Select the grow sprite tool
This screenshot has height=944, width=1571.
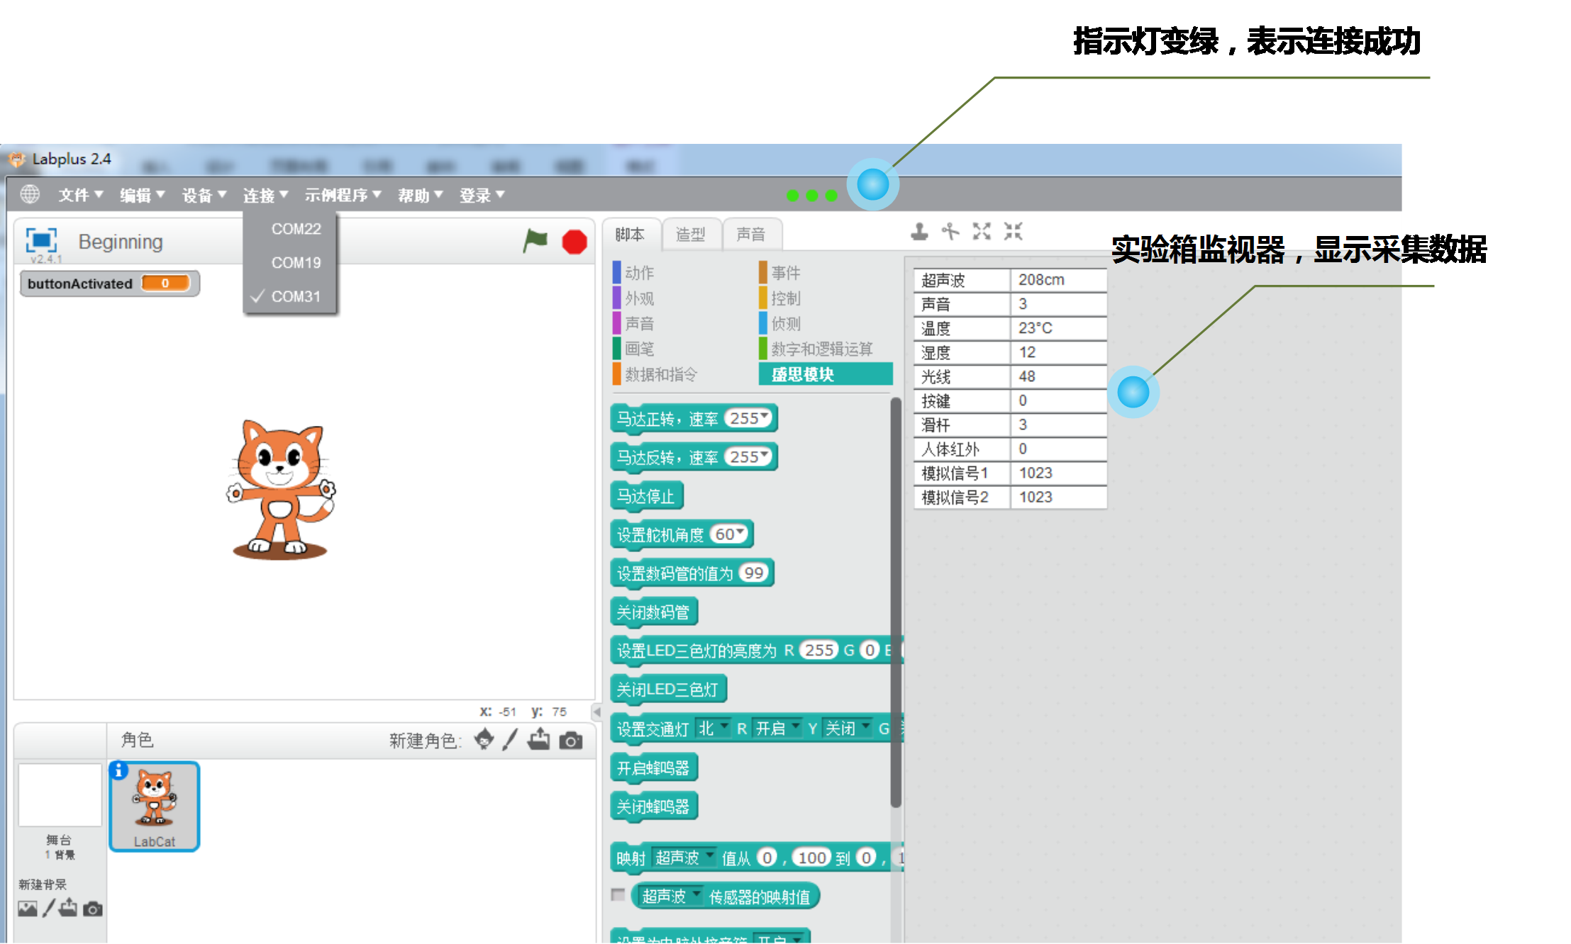coord(982,231)
